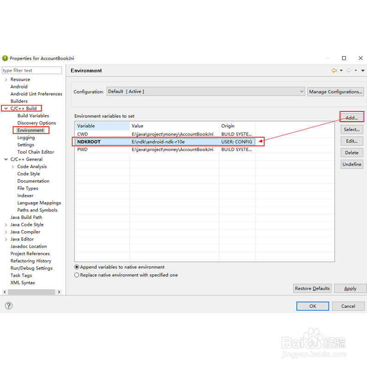Image resolution: width=367 pixels, height=367 pixels.
Task: Click Restore Defaults button
Action: tap(312, 289)
